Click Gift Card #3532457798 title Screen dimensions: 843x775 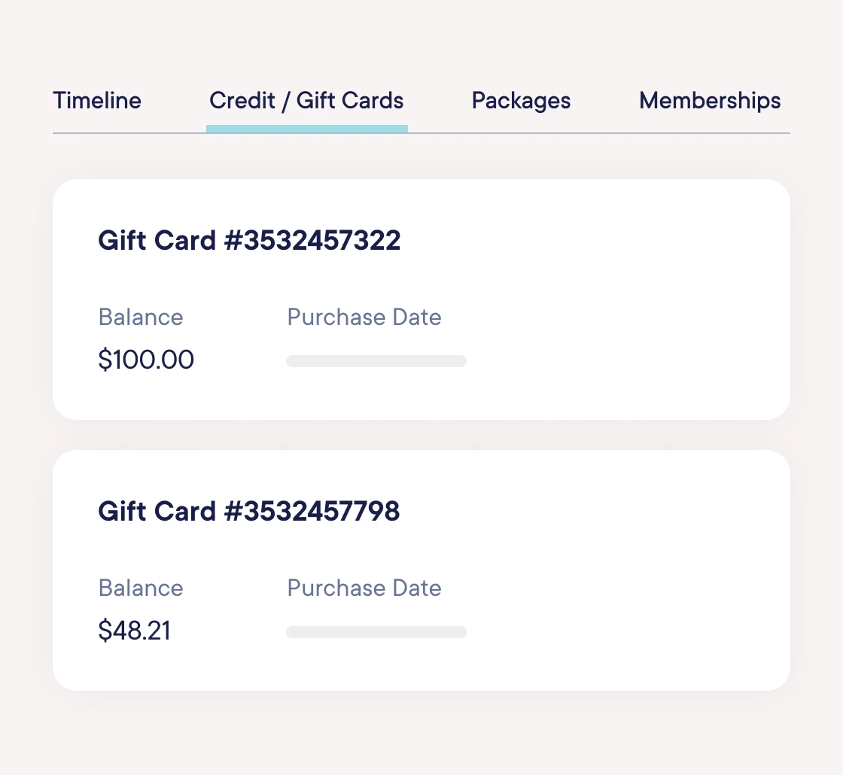tap(249, 512)
